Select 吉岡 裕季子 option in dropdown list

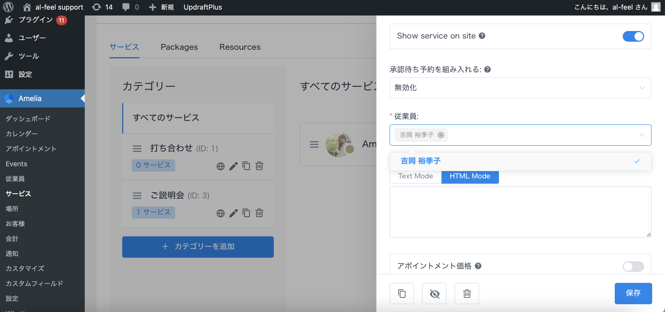[x=421, y=161]
